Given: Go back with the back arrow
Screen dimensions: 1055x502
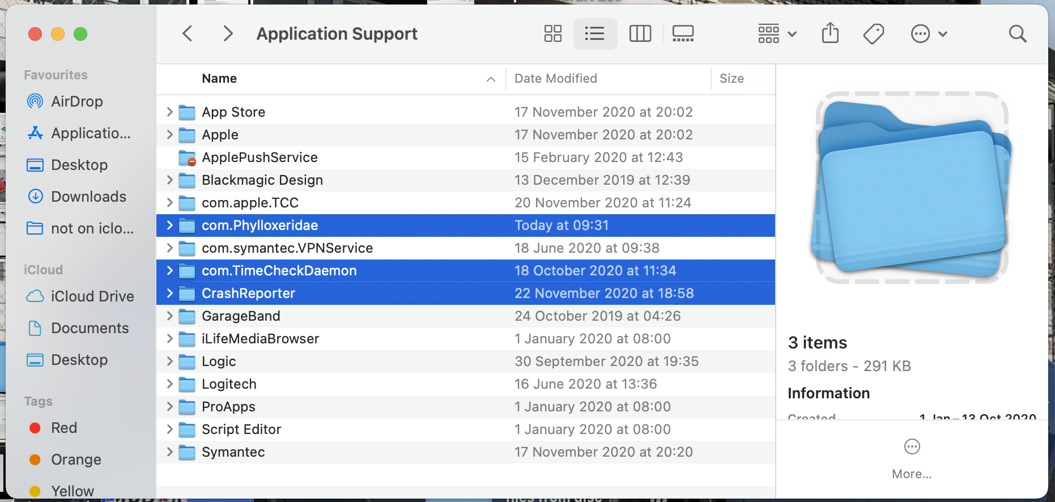Looking at the screenshot, I should tap(188, 34).
